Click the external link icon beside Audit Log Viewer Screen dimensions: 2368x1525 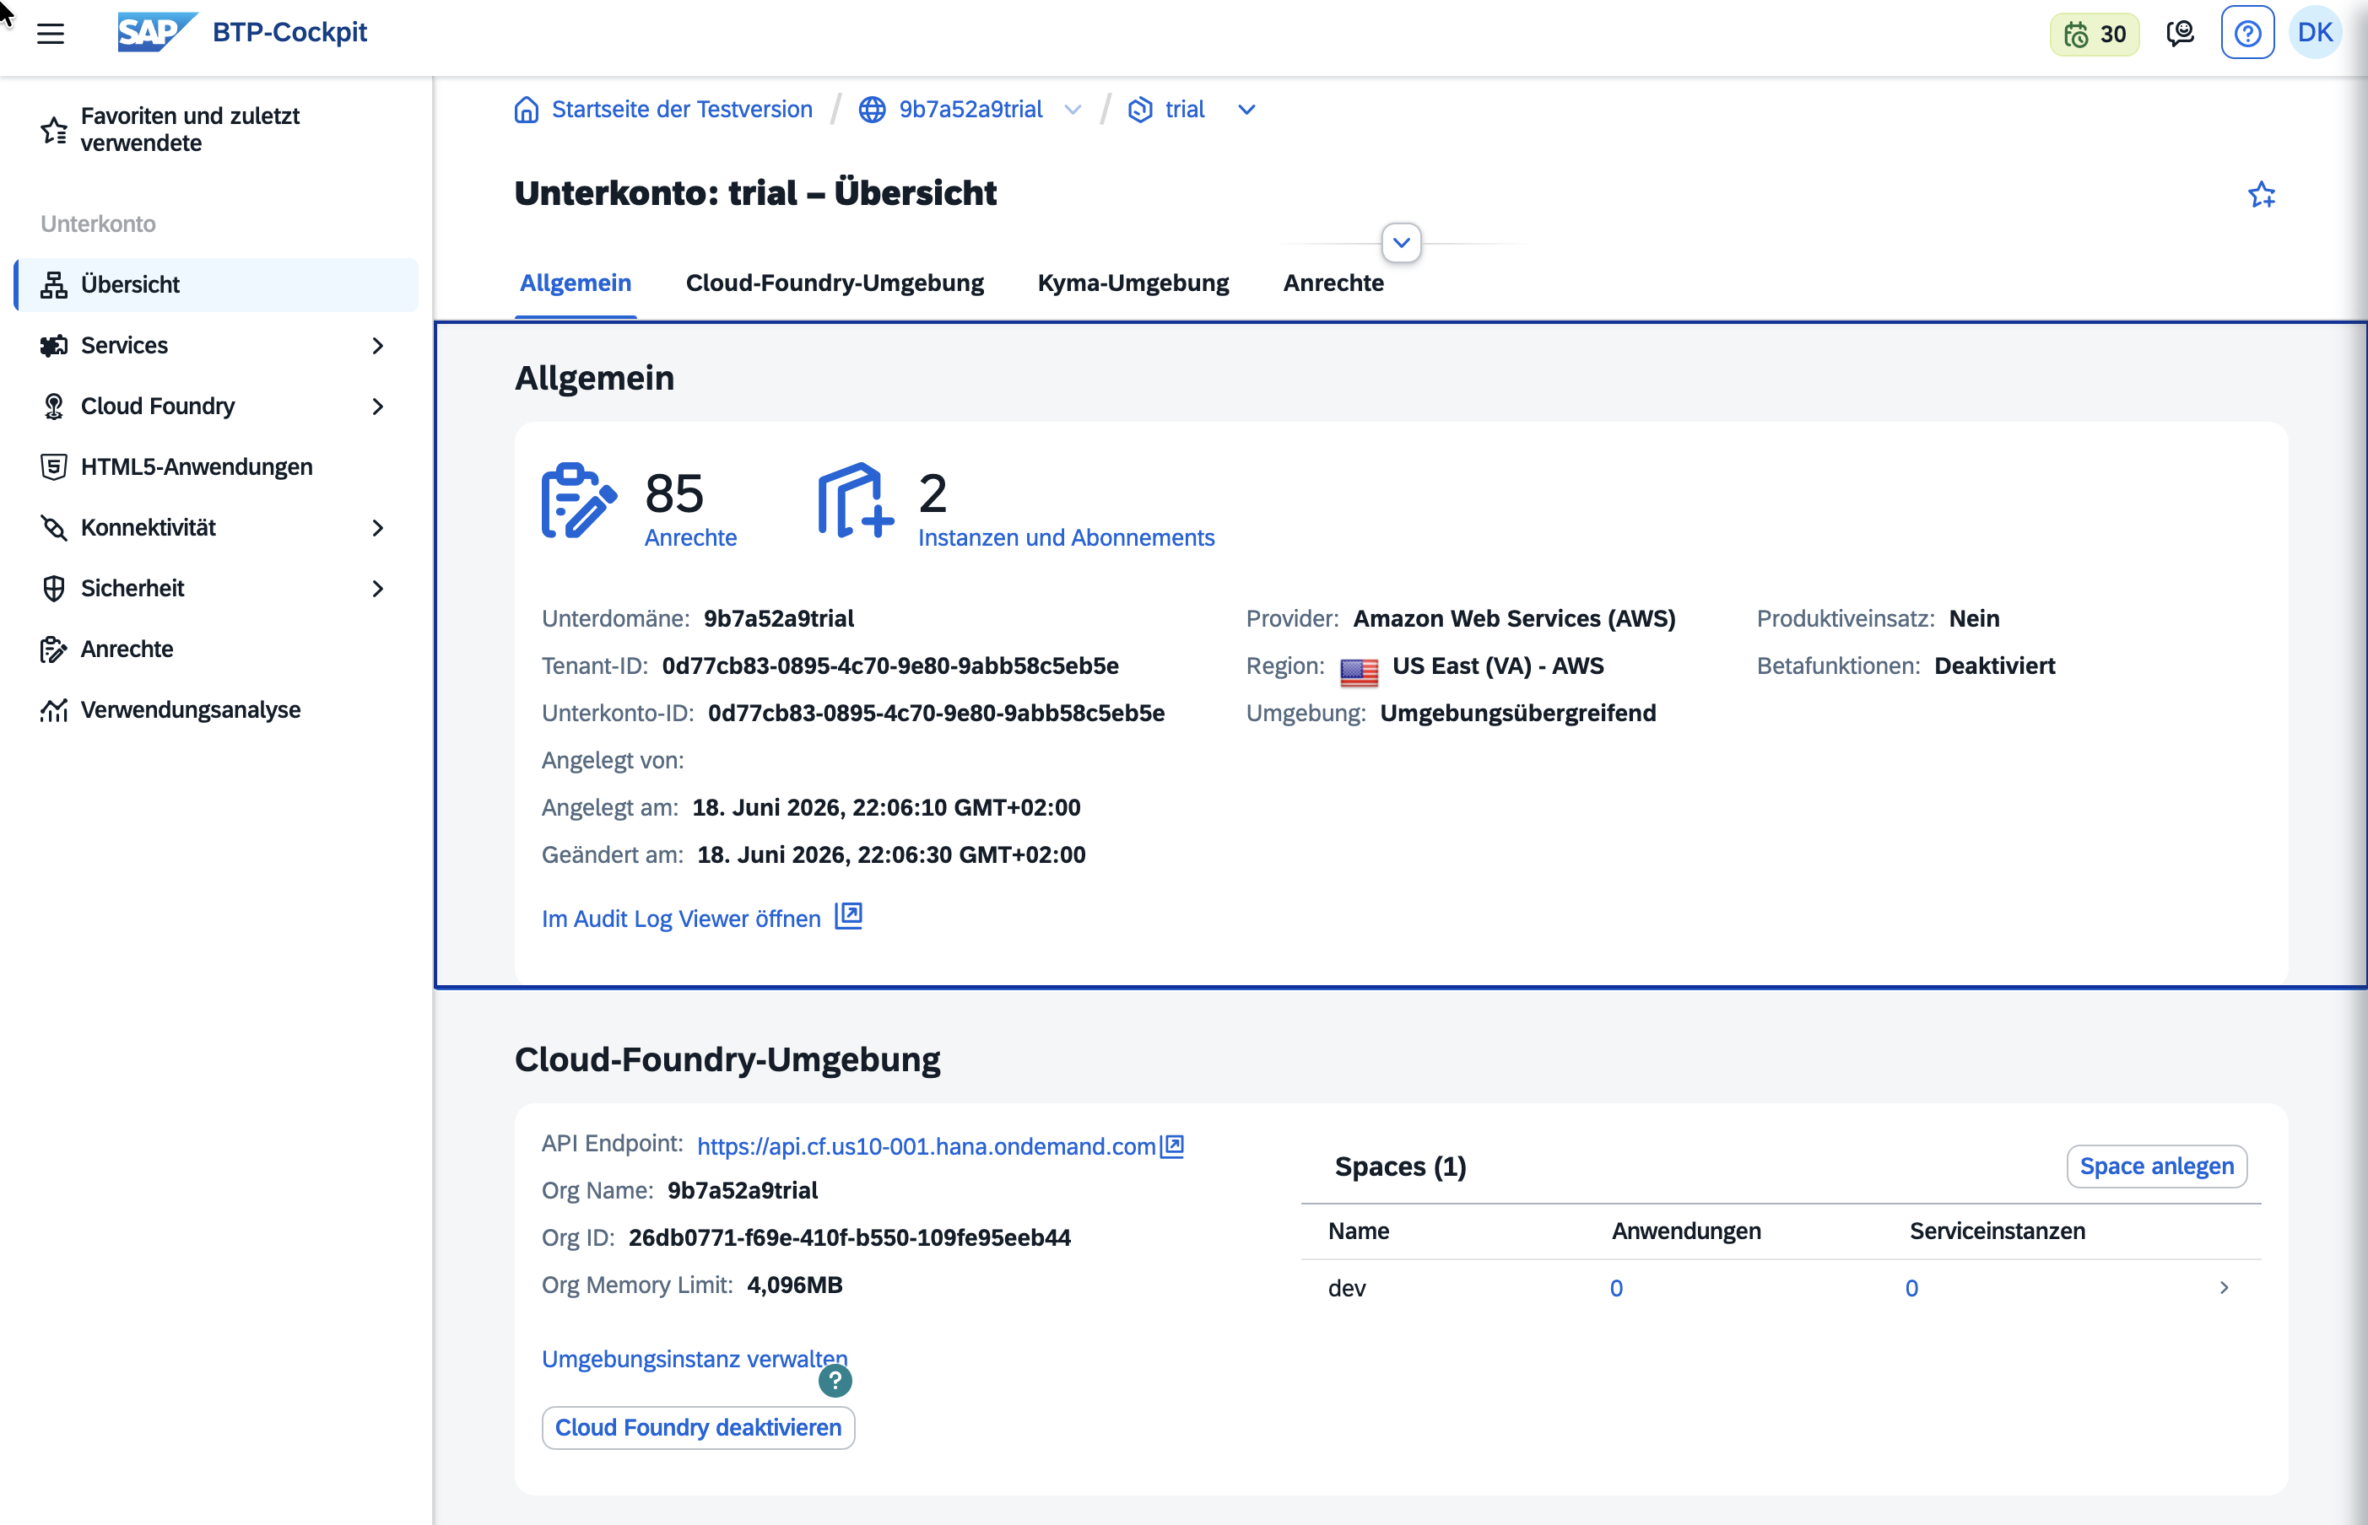click(848, 916)
